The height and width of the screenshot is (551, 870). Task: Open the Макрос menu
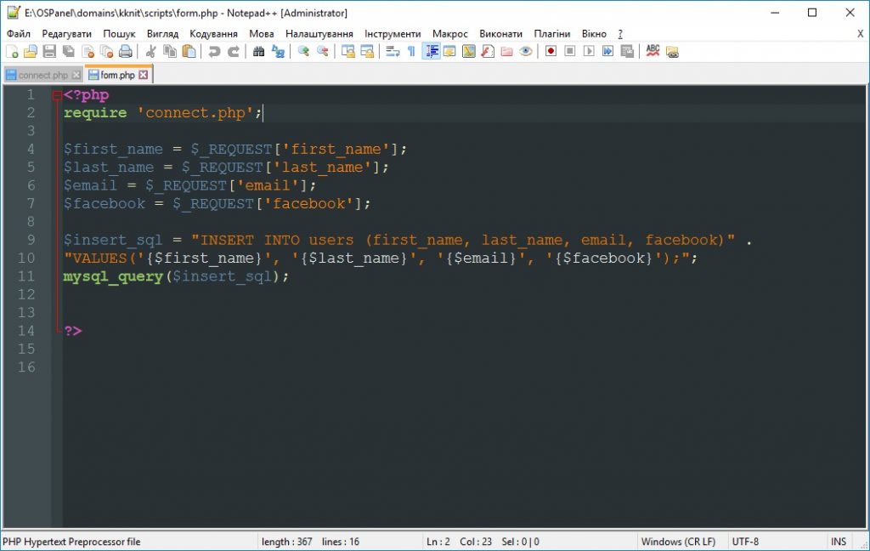tap(450, 34)
